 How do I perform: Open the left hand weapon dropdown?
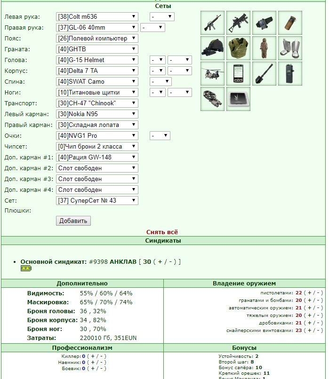point(97,16)
